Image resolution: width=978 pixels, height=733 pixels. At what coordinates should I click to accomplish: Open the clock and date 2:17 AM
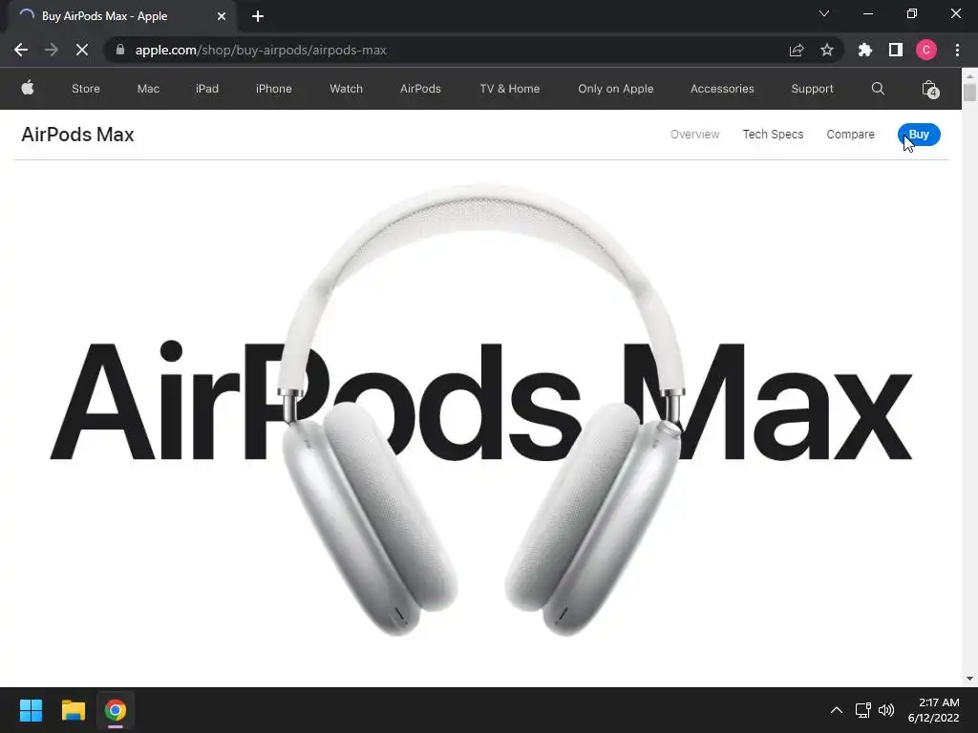934,710
